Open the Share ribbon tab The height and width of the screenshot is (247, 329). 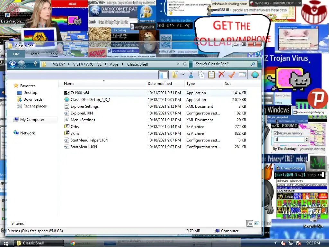tap(53, 54)
